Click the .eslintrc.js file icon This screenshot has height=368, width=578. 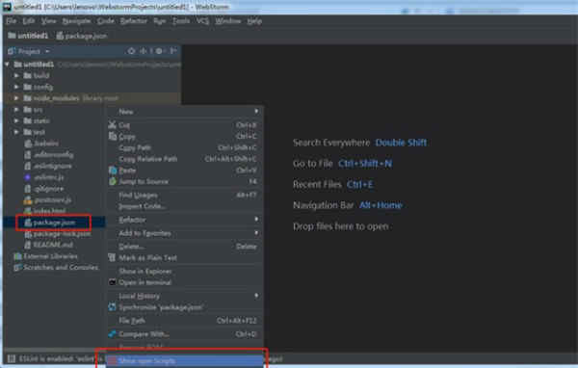click(28, 177)
